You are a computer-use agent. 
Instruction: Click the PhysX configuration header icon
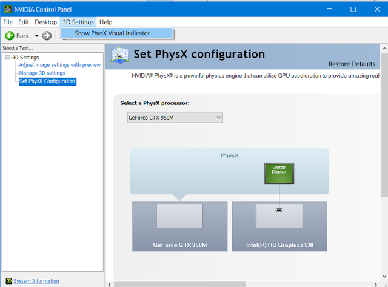click(120, 55)
